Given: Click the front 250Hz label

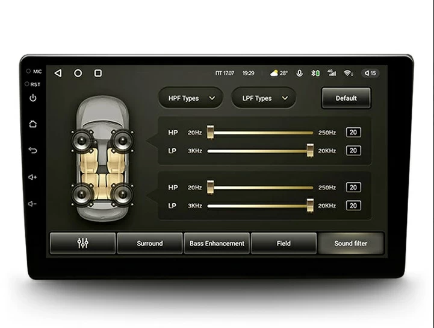Looking at the screenshot, I should click(327, 133).
